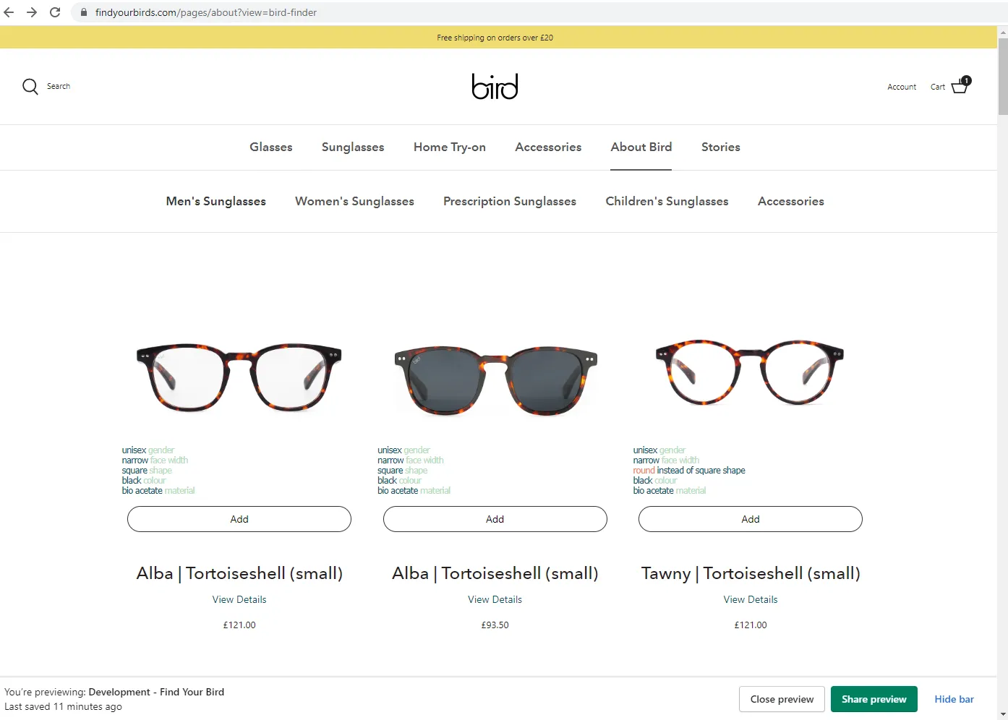Screen dimensions: 1008x720
Task: Click 'round instead of square shape' text
Action: [689, 470]
